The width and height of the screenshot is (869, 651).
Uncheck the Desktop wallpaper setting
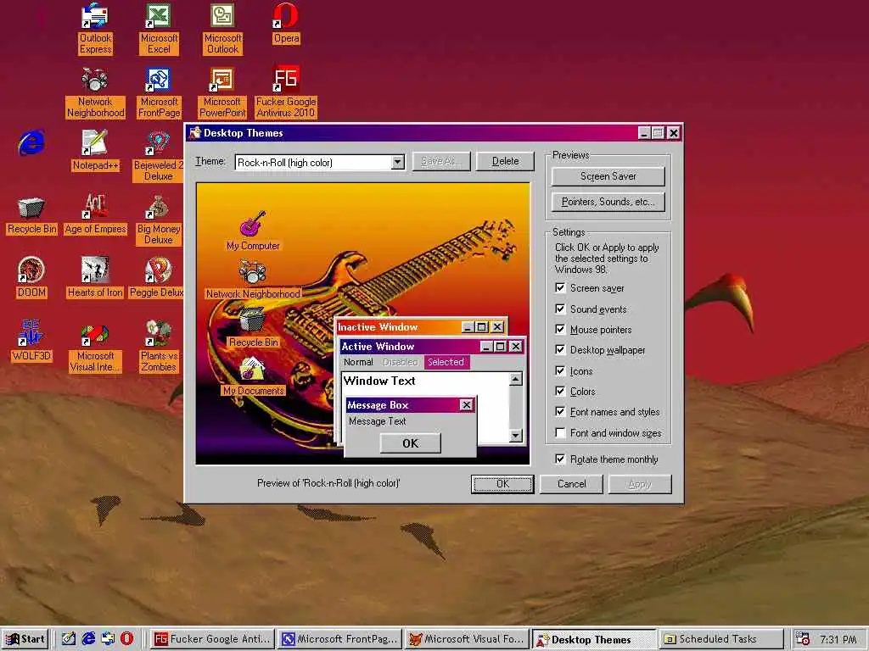click(x=560, y=350)
